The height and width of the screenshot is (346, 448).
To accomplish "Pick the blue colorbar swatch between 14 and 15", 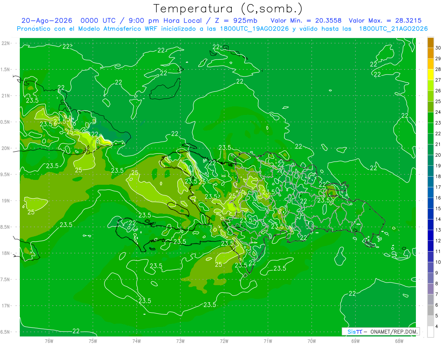I will 430,214.
